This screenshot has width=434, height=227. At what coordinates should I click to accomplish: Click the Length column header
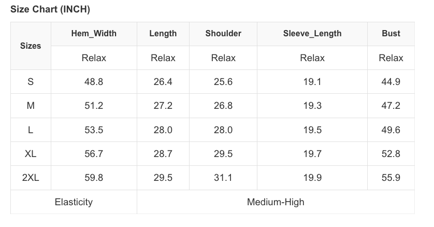[163, 34]
